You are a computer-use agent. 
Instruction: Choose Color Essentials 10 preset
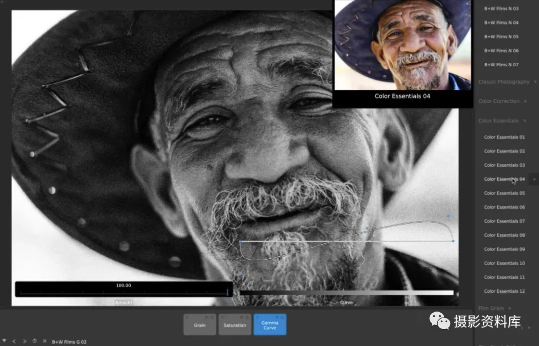click(x=504, y=263)
